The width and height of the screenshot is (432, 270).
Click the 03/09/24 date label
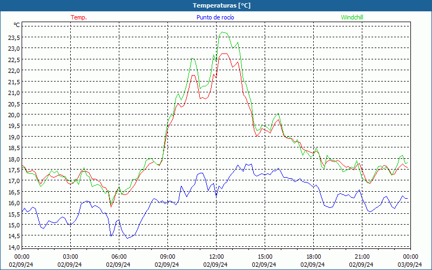pyautogui.click(x=409, y=265)
